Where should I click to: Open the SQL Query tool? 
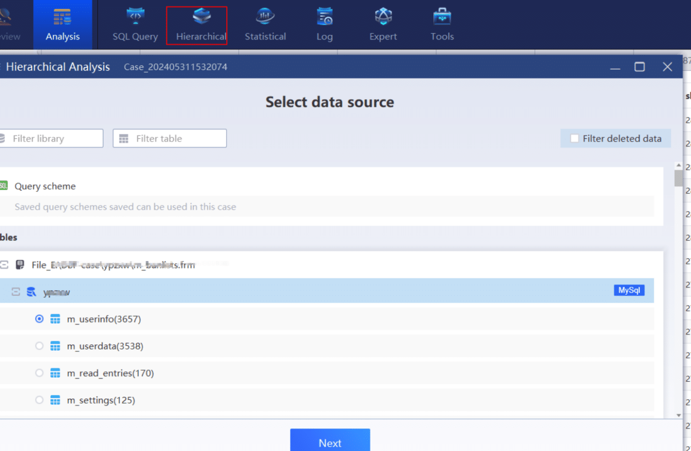pyautogui.click(x=135, y=25)
